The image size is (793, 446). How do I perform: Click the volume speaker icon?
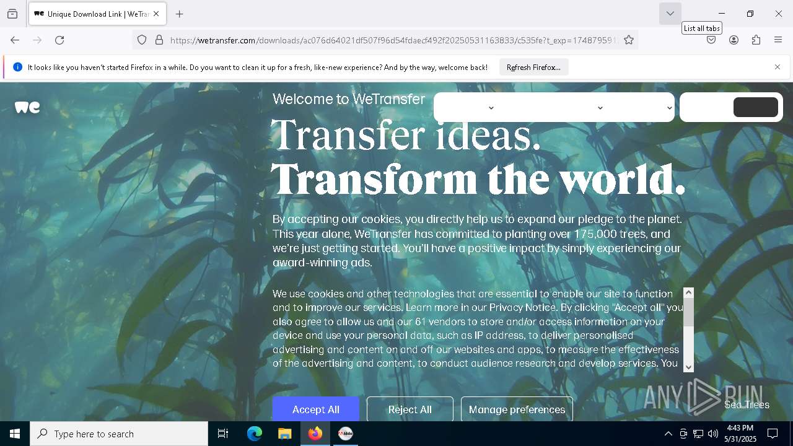click(713, 434)
